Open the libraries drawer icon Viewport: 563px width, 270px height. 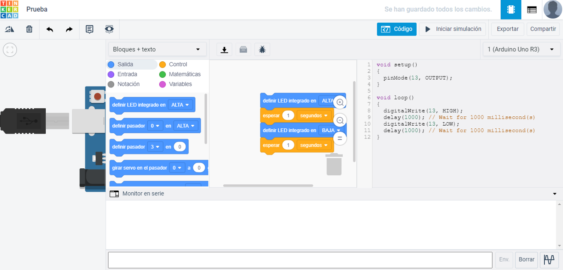click(x=243, y=49)
